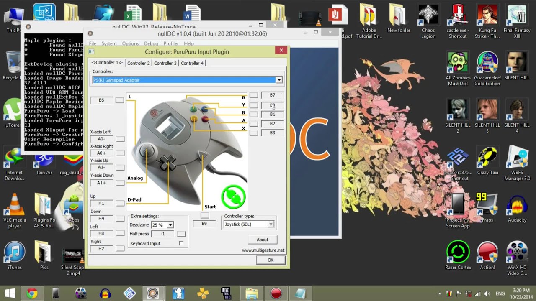Open the Final Fantasy XIII desktop icon
536x301 pixels.
[x=517, y=22]
